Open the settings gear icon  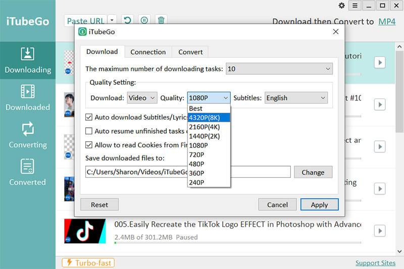click(342, 6)
